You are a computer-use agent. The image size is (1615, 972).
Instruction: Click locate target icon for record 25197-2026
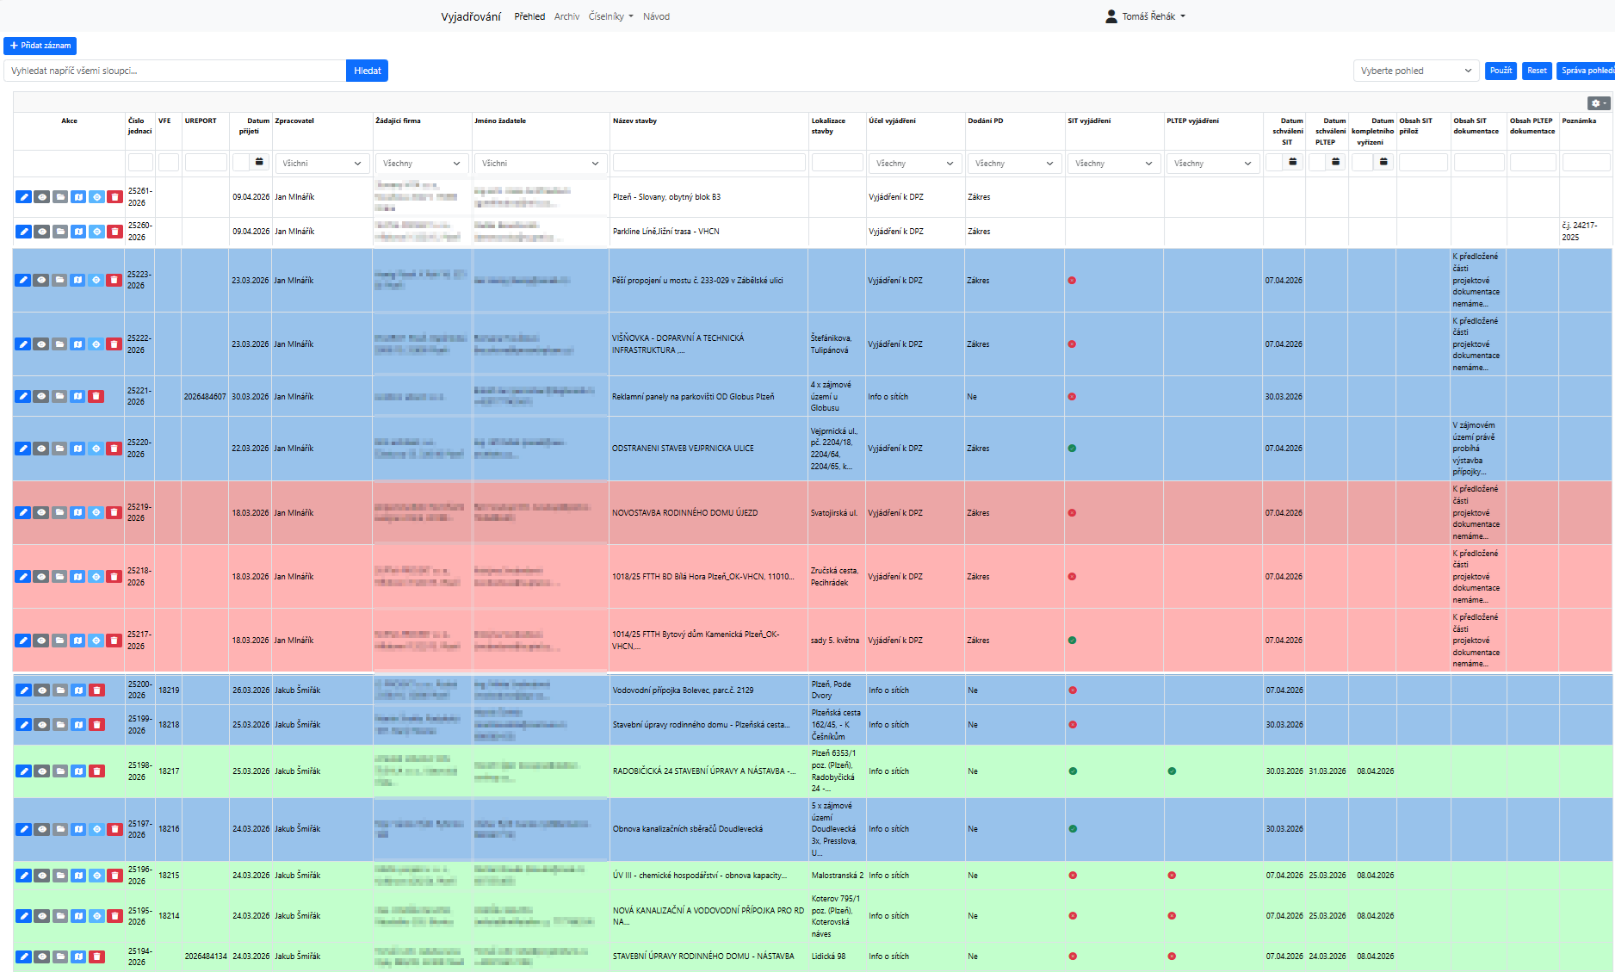[96, 829]
